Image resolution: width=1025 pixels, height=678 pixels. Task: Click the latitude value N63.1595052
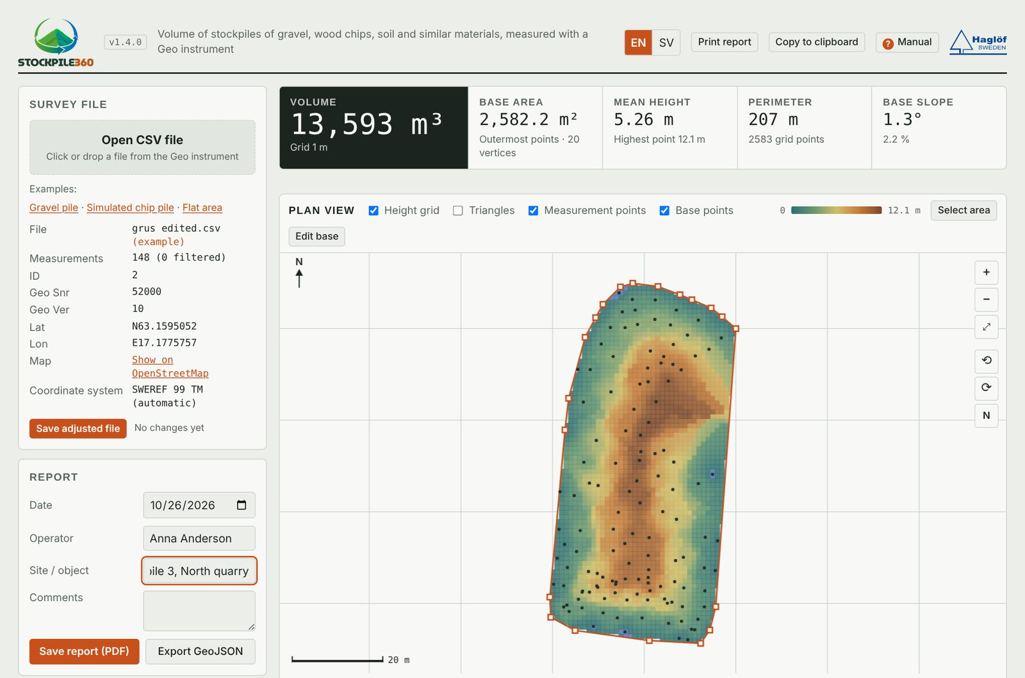pyautogui.click(x=164, y=327)
